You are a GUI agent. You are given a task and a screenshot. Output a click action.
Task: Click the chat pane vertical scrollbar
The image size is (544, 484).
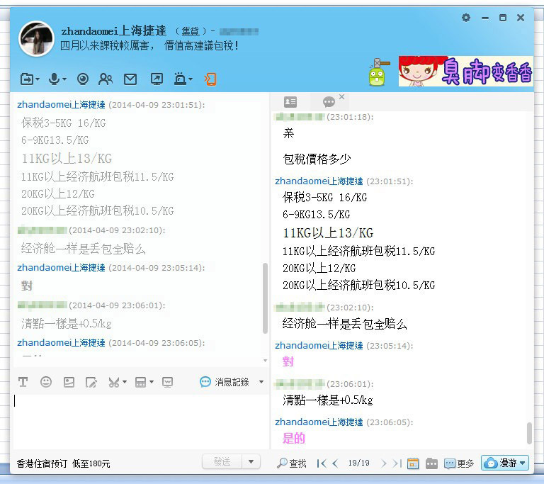tap(265, 298)
